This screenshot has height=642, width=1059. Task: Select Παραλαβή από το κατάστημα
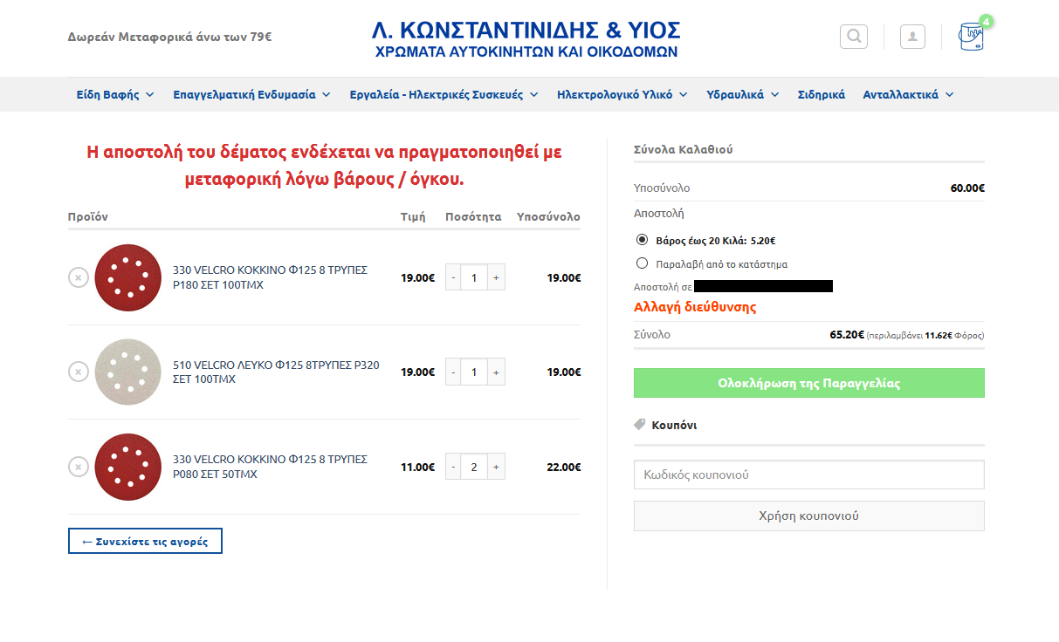[642, 262]
